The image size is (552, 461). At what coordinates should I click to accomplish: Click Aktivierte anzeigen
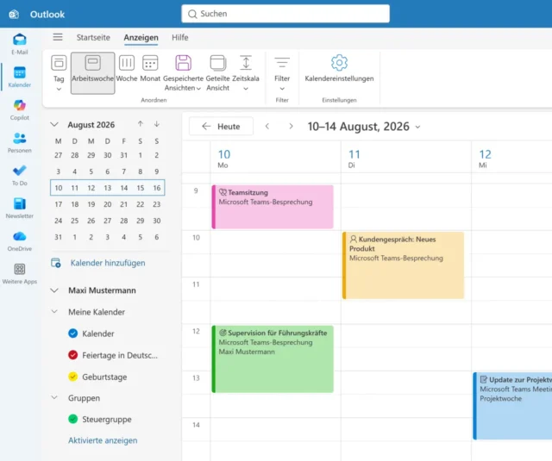pyautogui.click(x=103, y=440)
